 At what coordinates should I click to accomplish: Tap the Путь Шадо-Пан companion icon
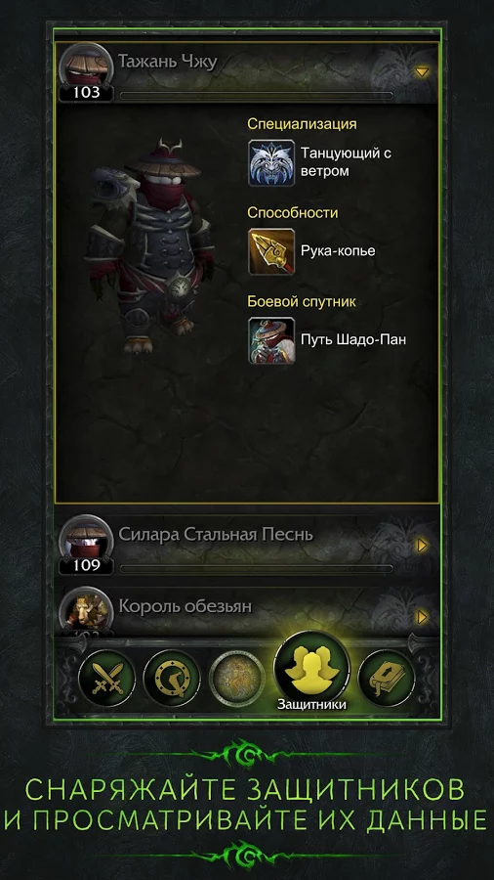point(271,340)
